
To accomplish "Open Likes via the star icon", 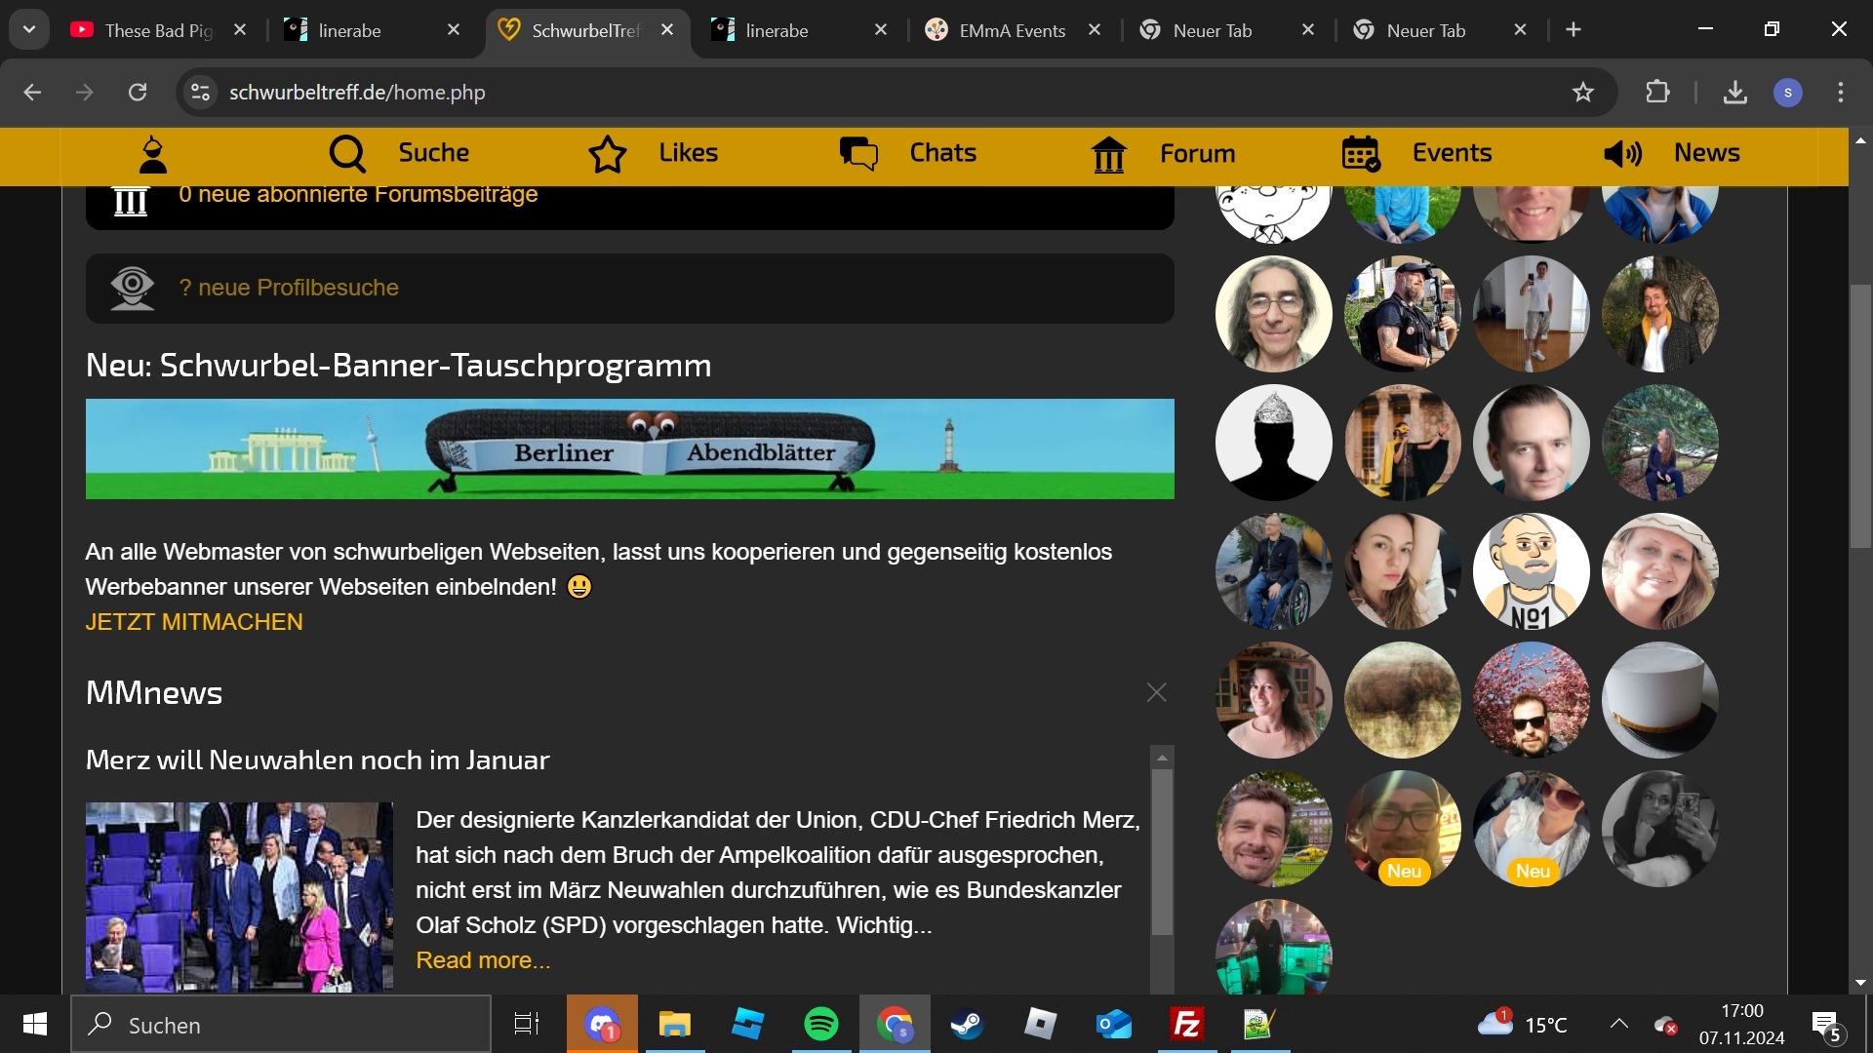I will coord(607,154).
